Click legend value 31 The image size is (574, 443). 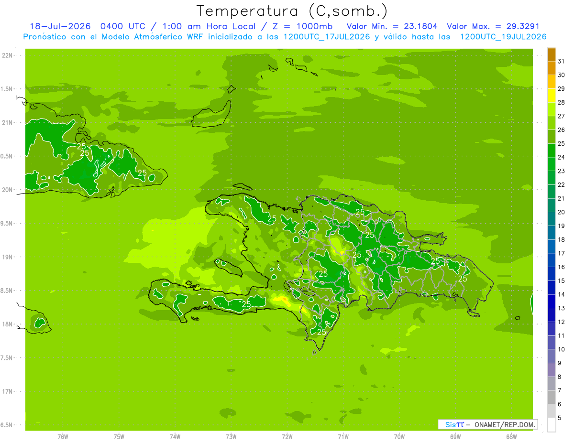pyautogui.click(x=562, y=61)
